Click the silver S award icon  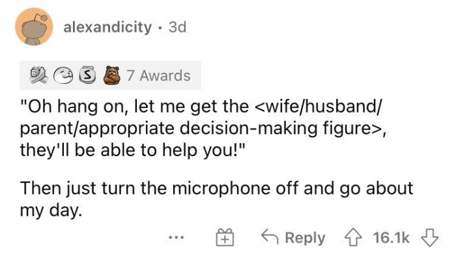click(x=87, y=75)
